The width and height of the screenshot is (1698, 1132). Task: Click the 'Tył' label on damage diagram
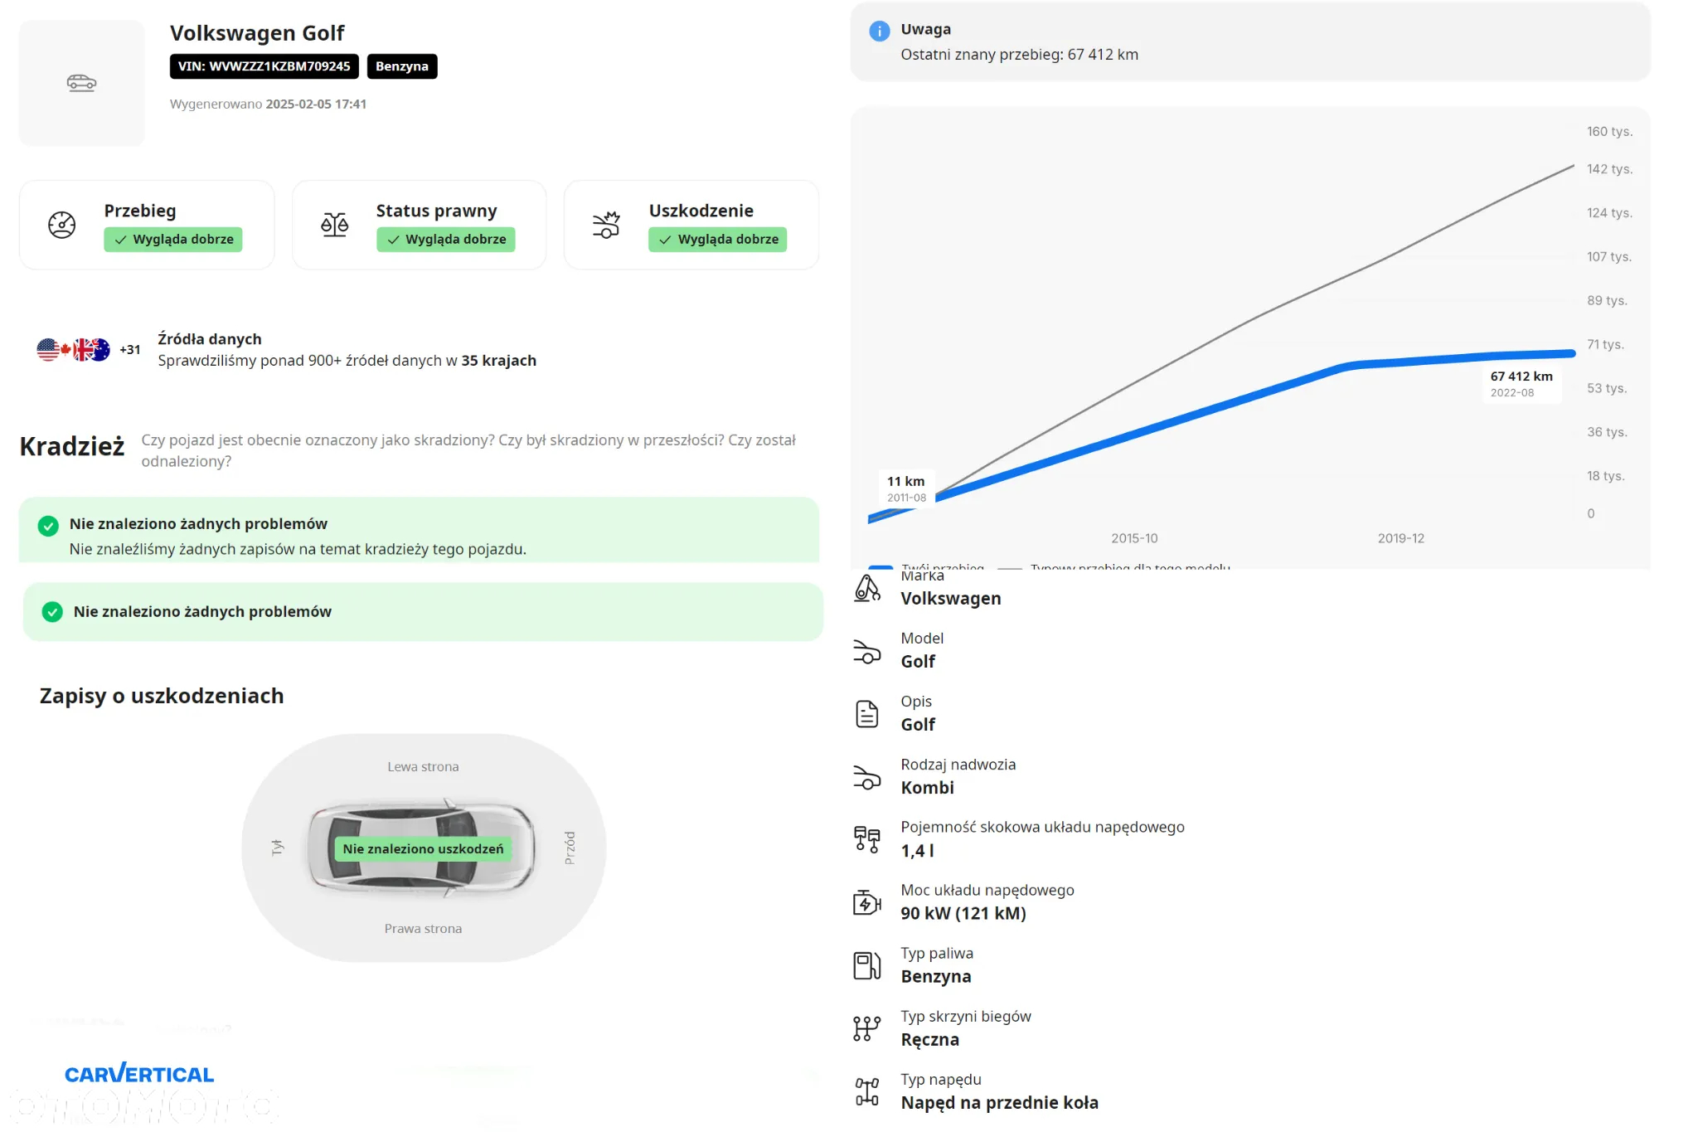pos(278,847)
